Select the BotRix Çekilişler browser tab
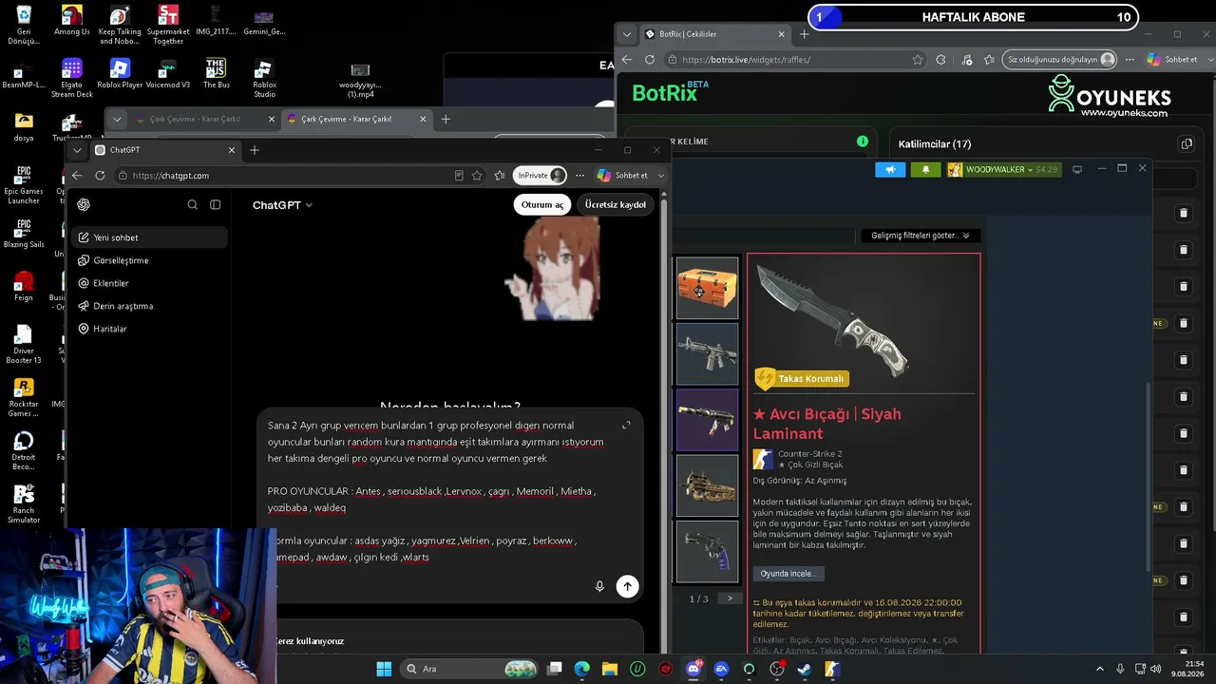The height and width of the screenshot is (684, 1216). [x=714, y=34]
